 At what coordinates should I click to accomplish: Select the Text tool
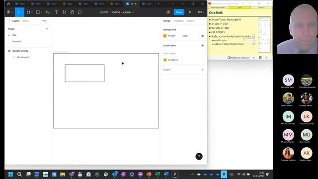[56, 12]
